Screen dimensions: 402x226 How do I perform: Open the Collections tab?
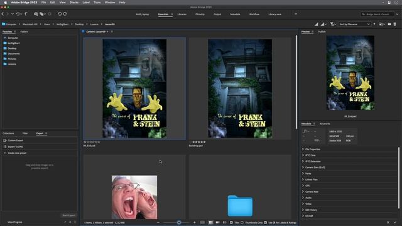(x=8, y=133)
